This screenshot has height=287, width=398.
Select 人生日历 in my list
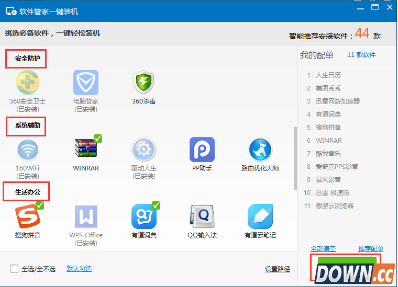click(x=328, y=75)
